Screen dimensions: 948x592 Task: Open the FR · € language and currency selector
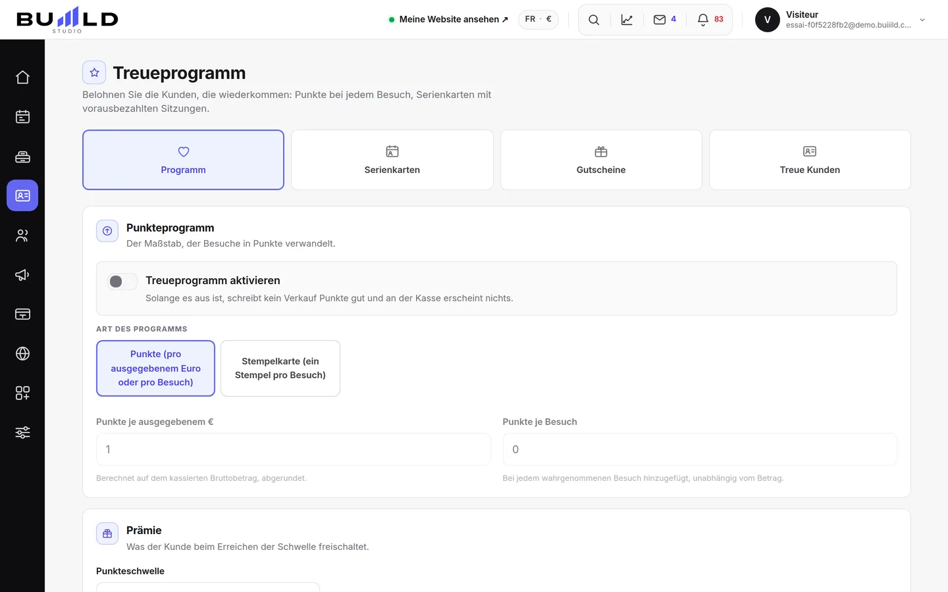coord(539,20)
